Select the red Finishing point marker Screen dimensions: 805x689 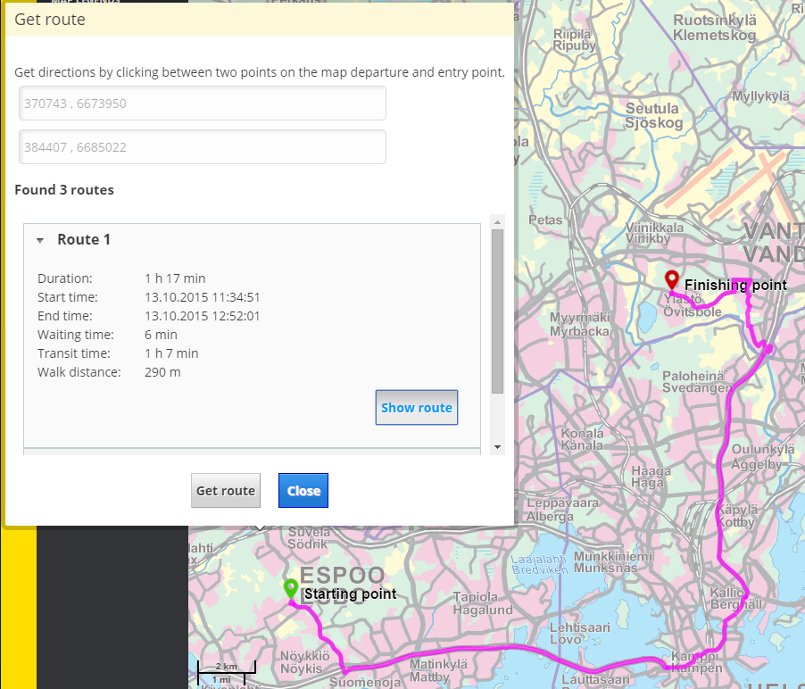(670, 278)
